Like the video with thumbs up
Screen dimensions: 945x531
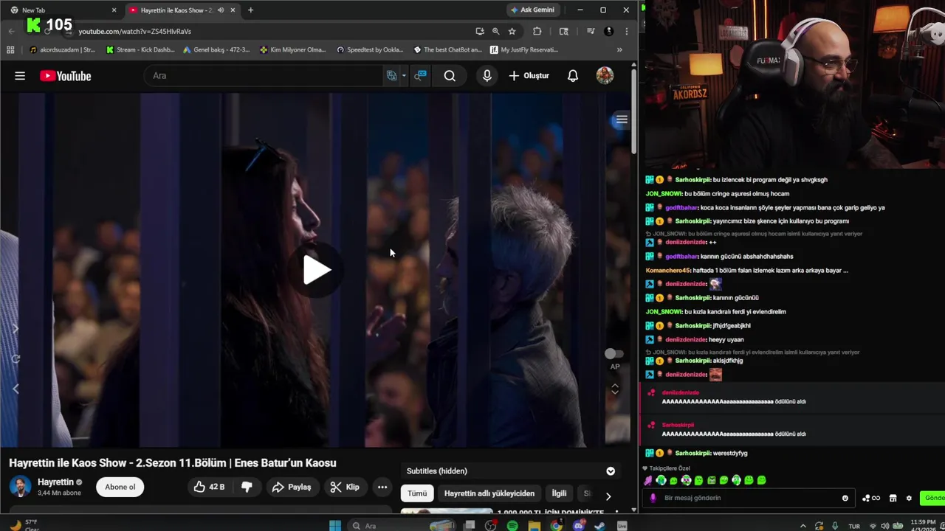[210, 487]
